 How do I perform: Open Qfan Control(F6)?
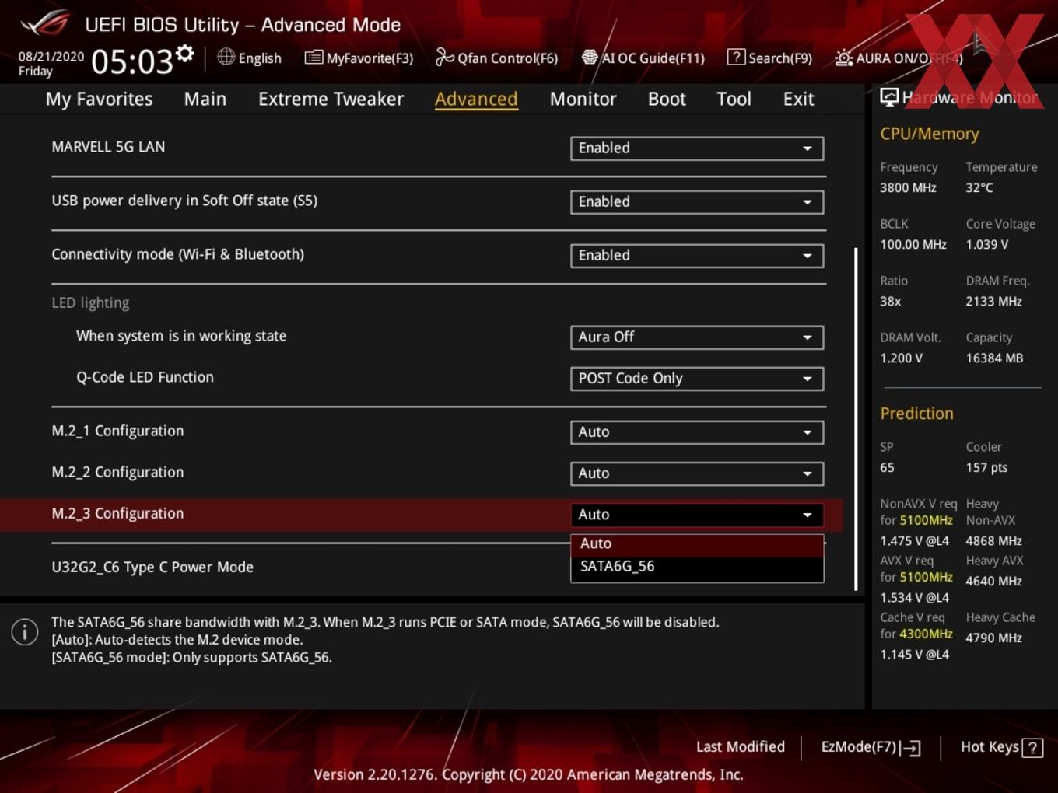496,58
